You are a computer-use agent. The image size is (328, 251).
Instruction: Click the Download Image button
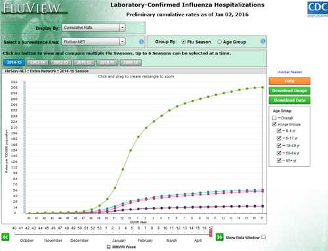(289, 91)
